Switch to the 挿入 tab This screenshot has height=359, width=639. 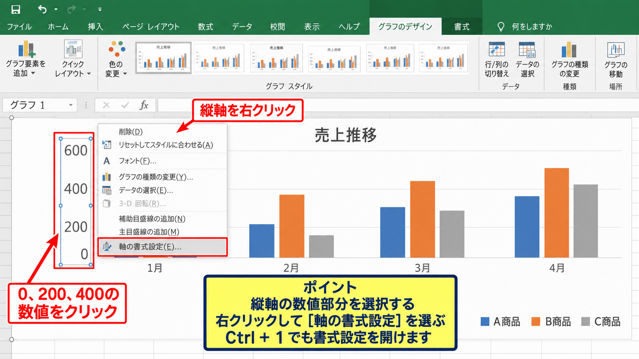(x=95, y=27)
